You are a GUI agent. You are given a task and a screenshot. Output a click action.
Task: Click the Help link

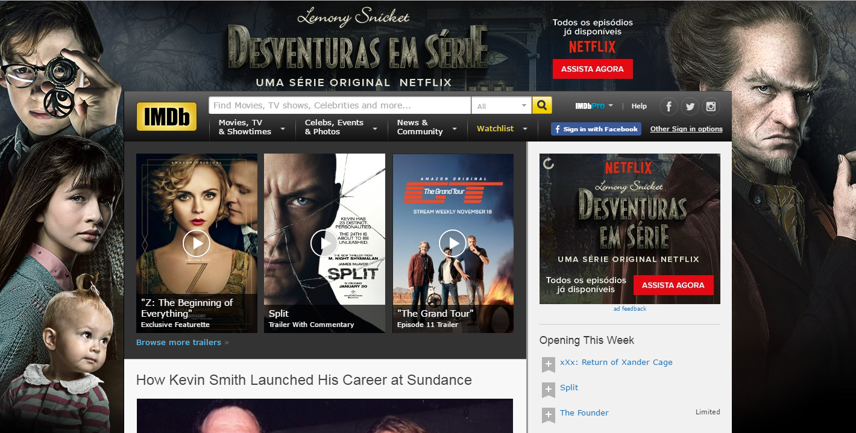pyautogui.click(x=639, y=106)
